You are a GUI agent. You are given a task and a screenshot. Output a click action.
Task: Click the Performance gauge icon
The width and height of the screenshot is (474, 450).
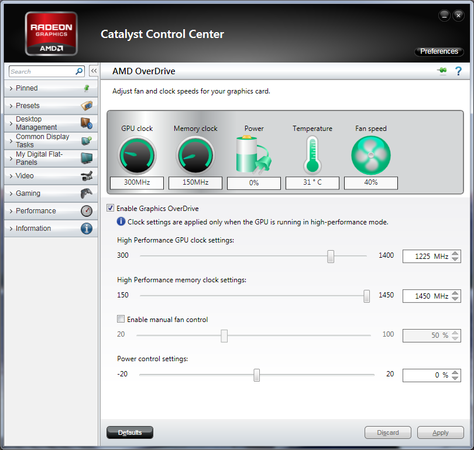pos(87,211)
